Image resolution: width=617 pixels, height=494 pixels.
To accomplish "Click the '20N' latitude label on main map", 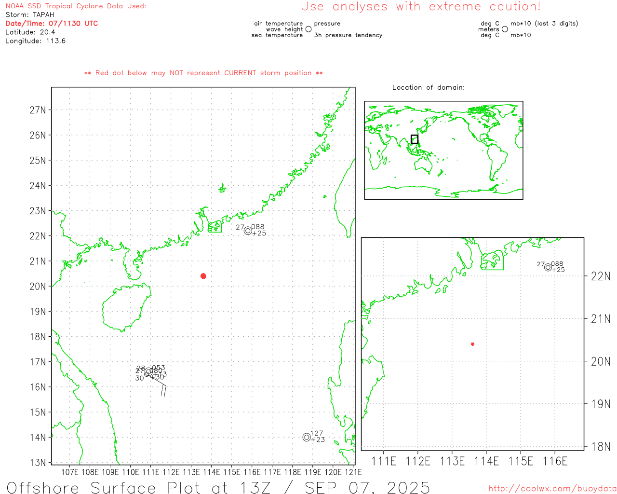I will pyautogui.click(x=38, y=286).
